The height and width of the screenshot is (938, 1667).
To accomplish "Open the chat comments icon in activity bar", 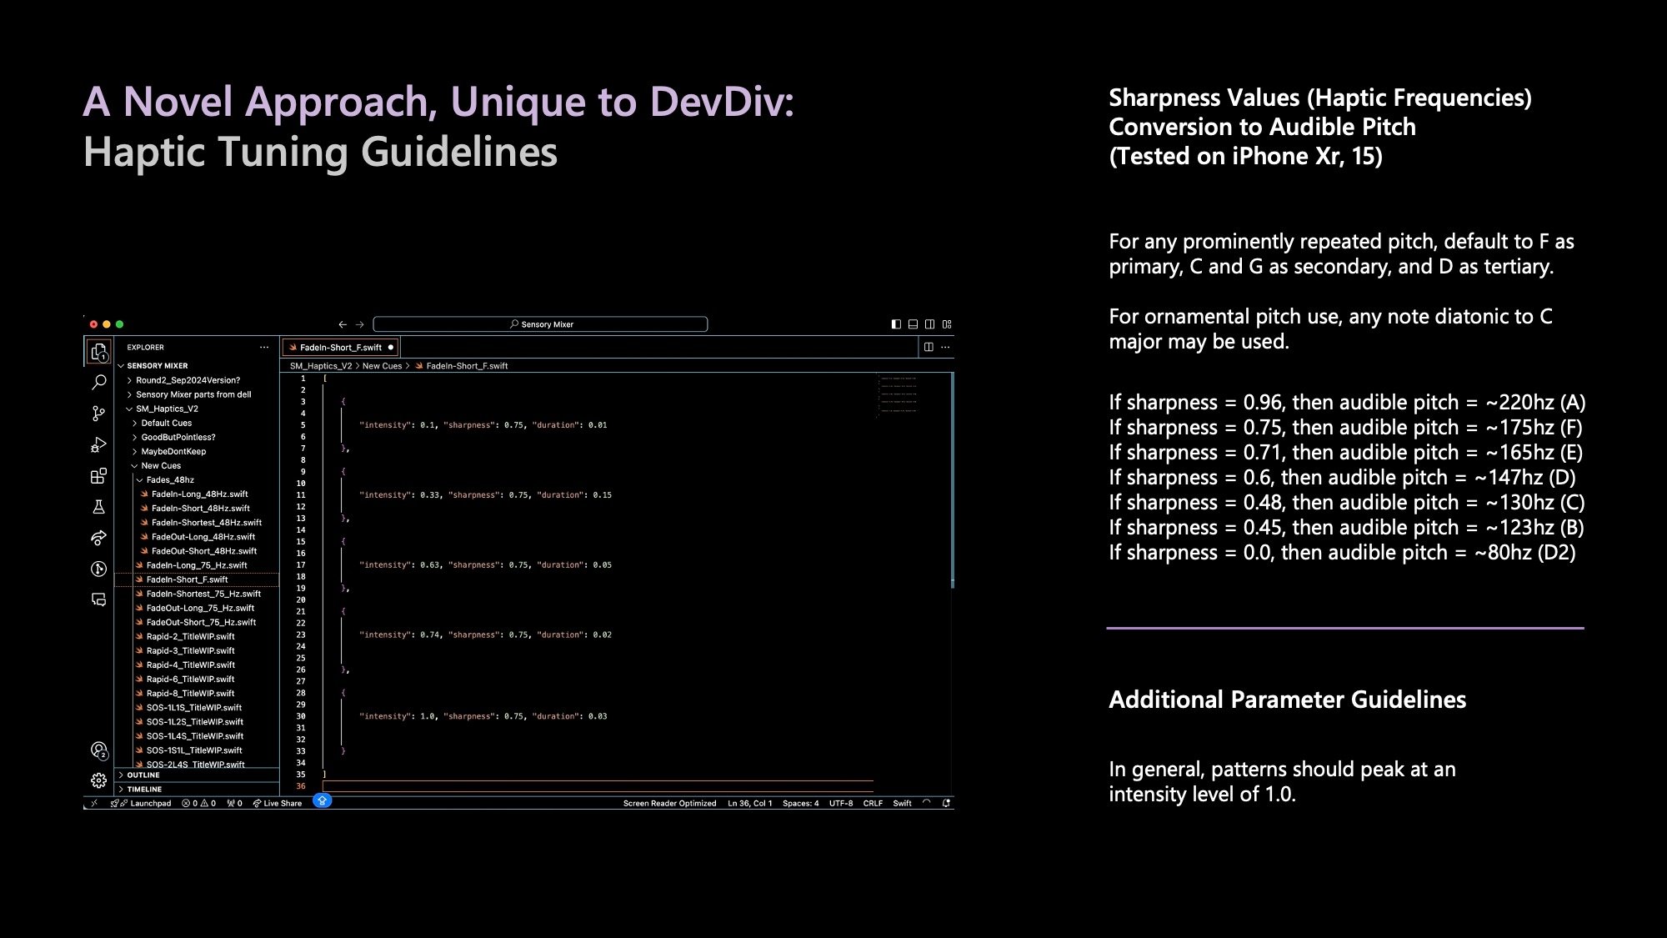I will [98, 599].
